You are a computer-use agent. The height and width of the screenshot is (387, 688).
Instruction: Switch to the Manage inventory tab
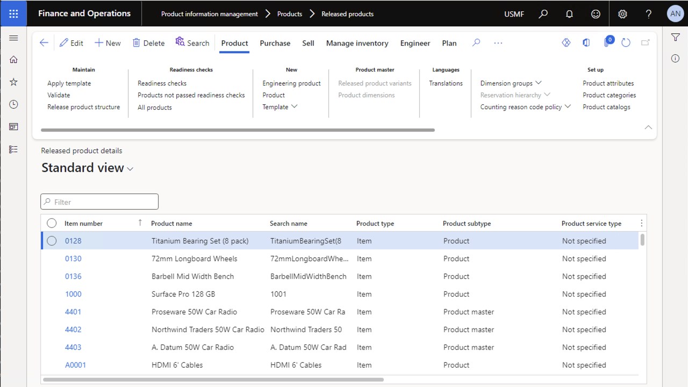click(x=357, y=43)
